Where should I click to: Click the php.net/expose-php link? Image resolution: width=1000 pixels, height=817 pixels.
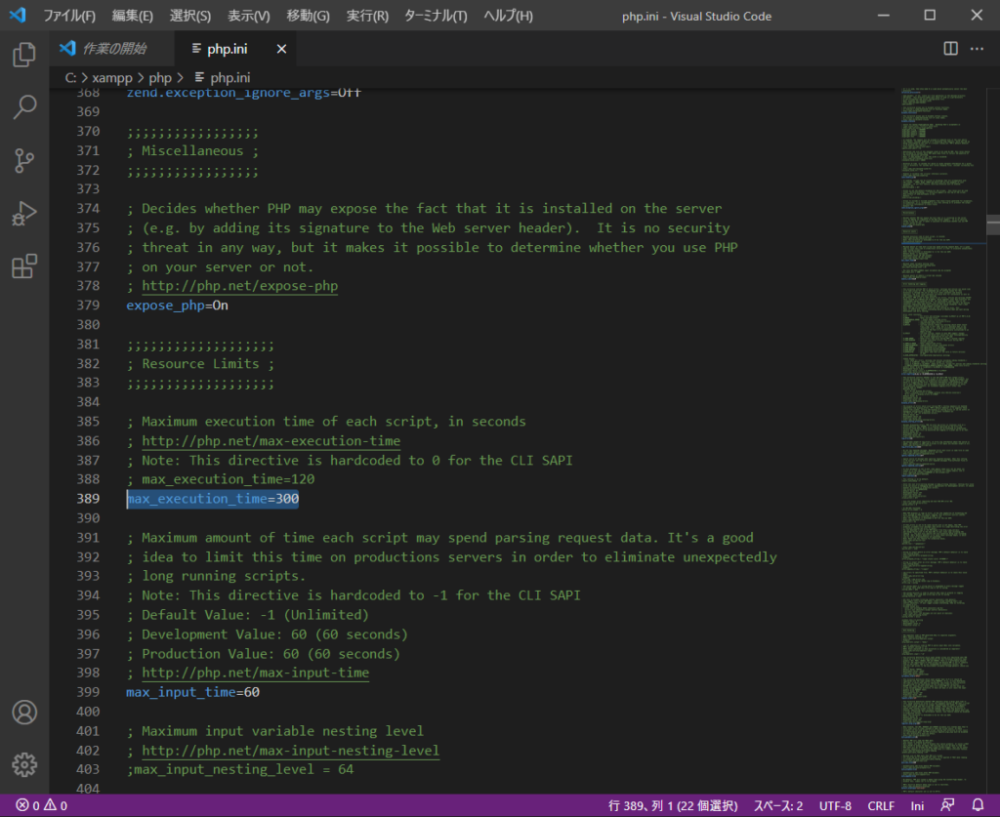point(239,286)
